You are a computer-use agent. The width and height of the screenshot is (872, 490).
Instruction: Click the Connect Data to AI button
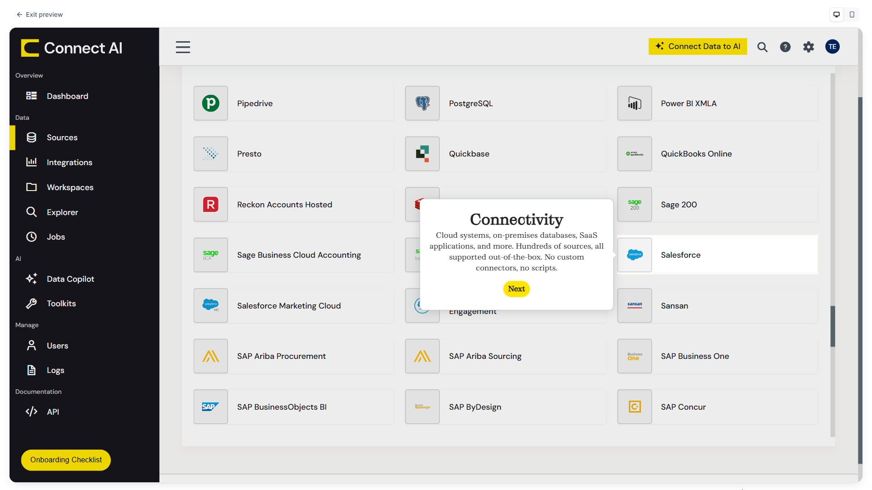(x=698, y=46)
